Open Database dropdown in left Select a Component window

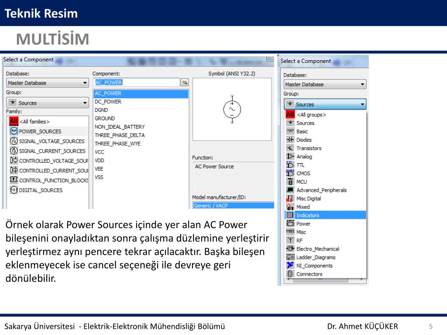pyautogui.click(x=47, y=83)
